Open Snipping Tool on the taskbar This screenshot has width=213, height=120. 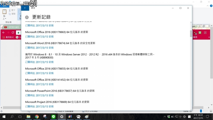pos(45,117)
